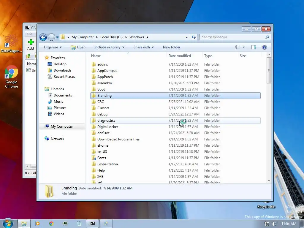Click the Search Windows input field
304x228 pixels.
pos(233,37)
